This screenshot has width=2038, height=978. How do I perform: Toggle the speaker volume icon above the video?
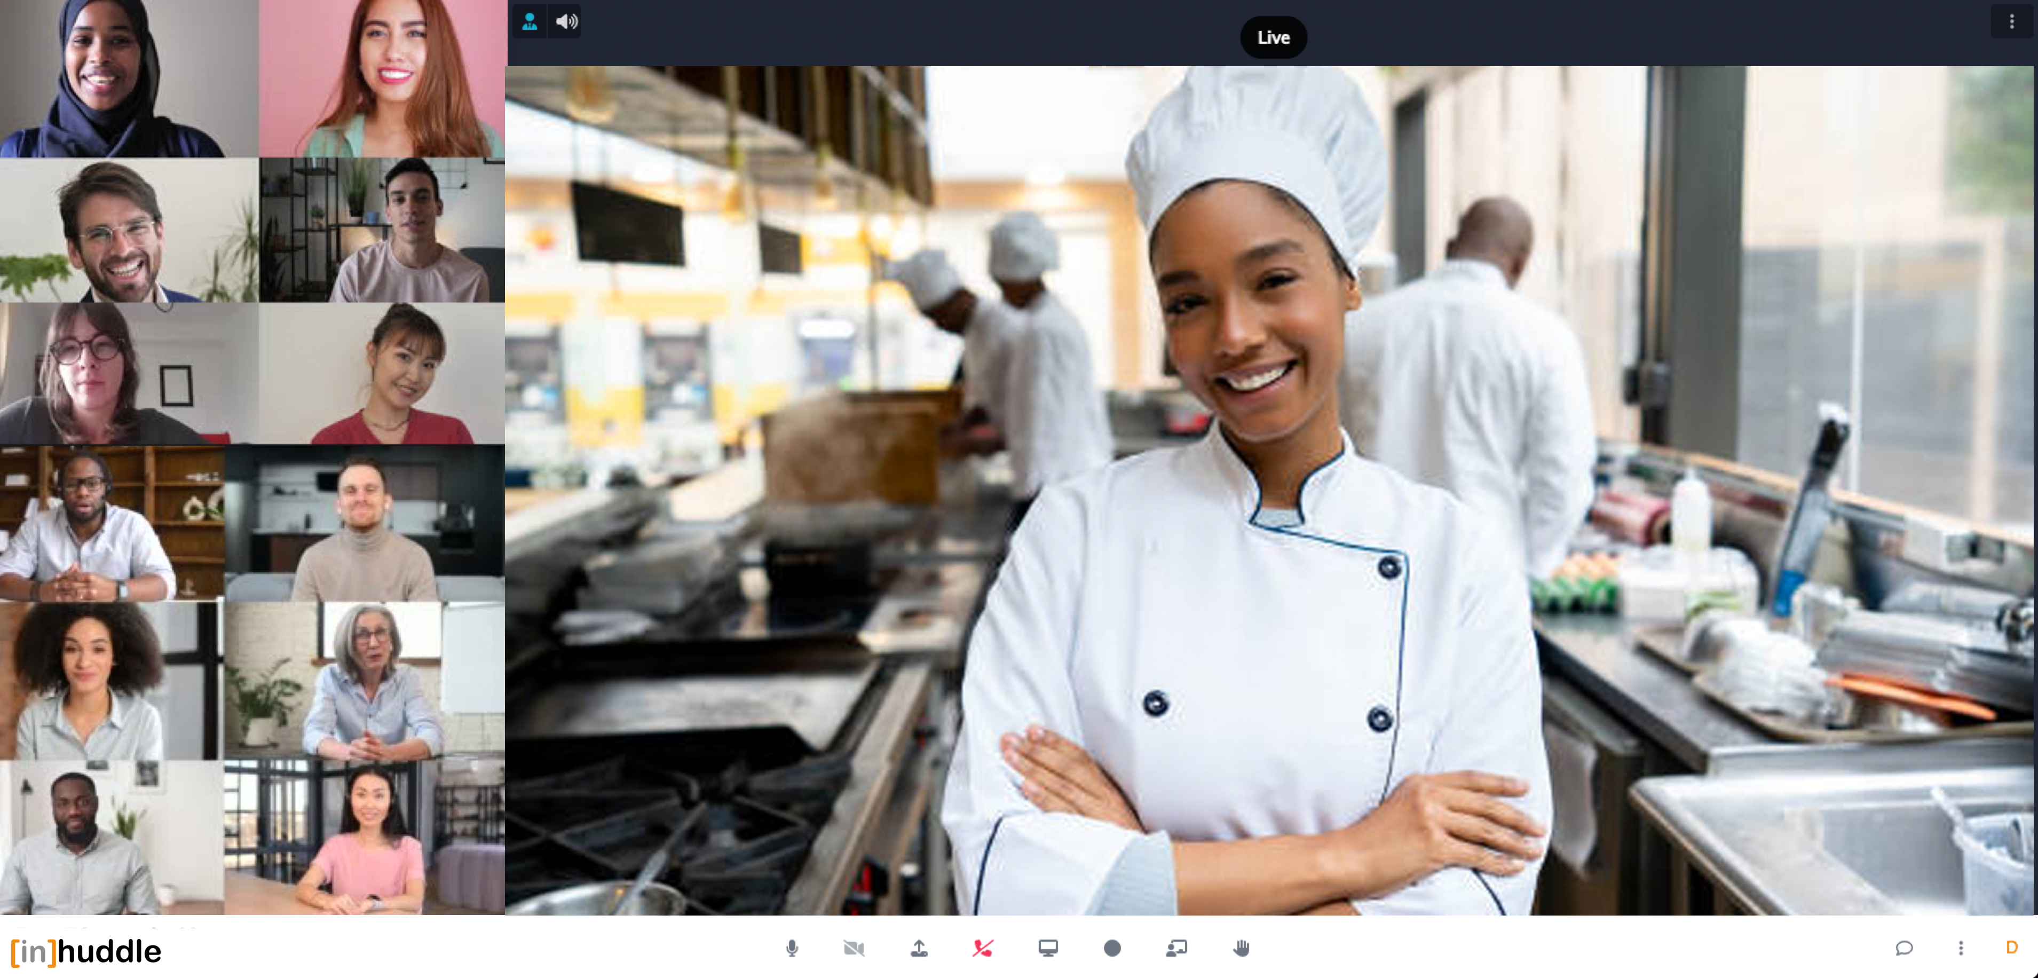click(x=566, y=21)
